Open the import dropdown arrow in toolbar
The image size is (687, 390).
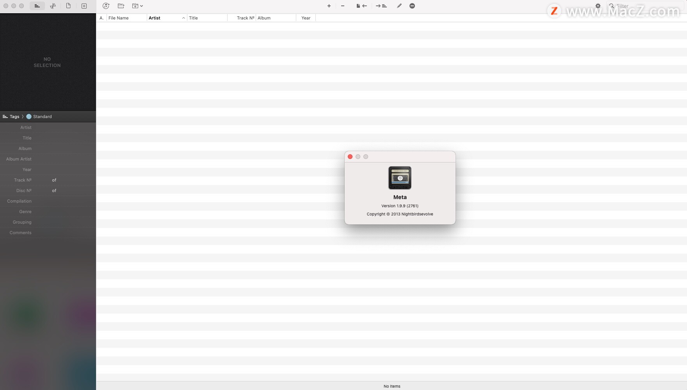141,6
